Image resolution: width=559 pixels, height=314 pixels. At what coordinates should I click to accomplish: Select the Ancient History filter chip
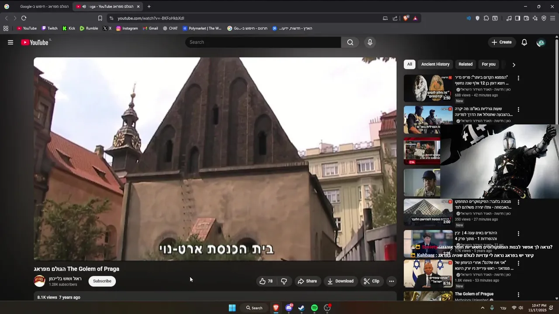[435, 64]
